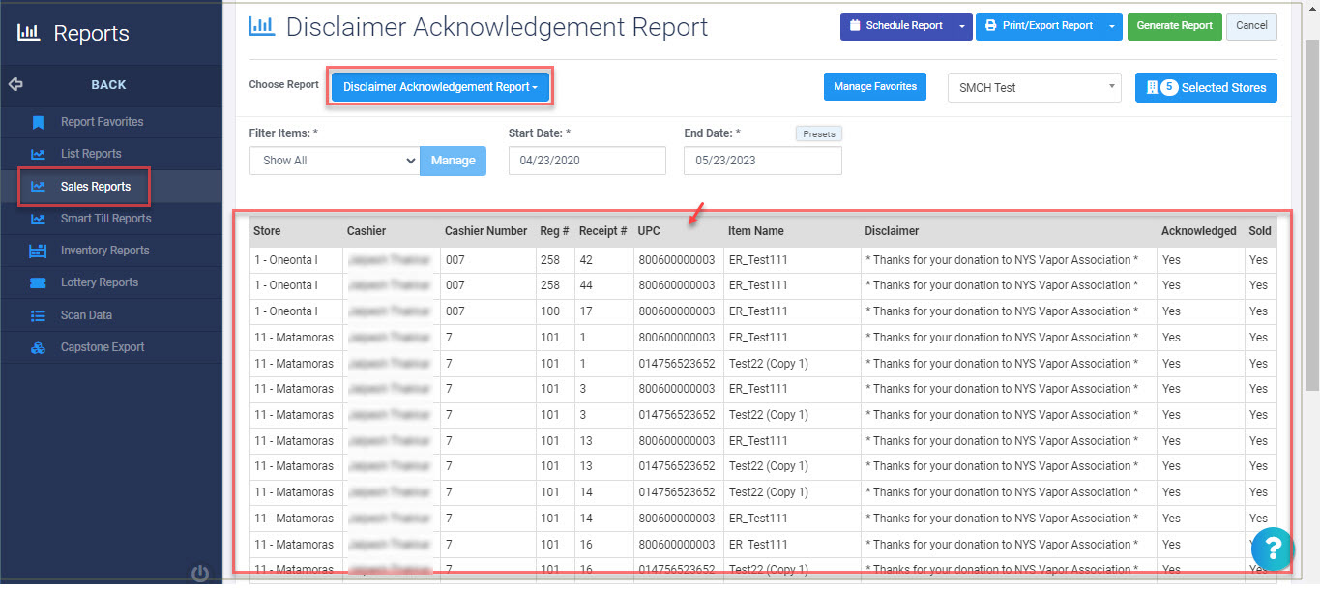Screen dimensions: 1320x593
Task: Expand the Disclaimer Acknowledgement Report chooser
Action: point(440,87)
